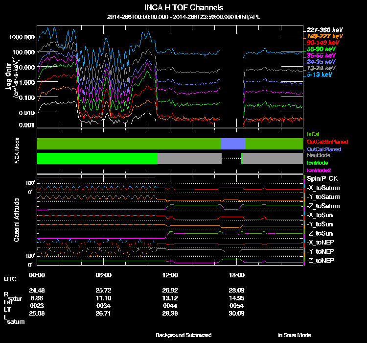Select the 149-227 keV legend label
This screenshot has height=343, width=367.
tap(324, 36)
